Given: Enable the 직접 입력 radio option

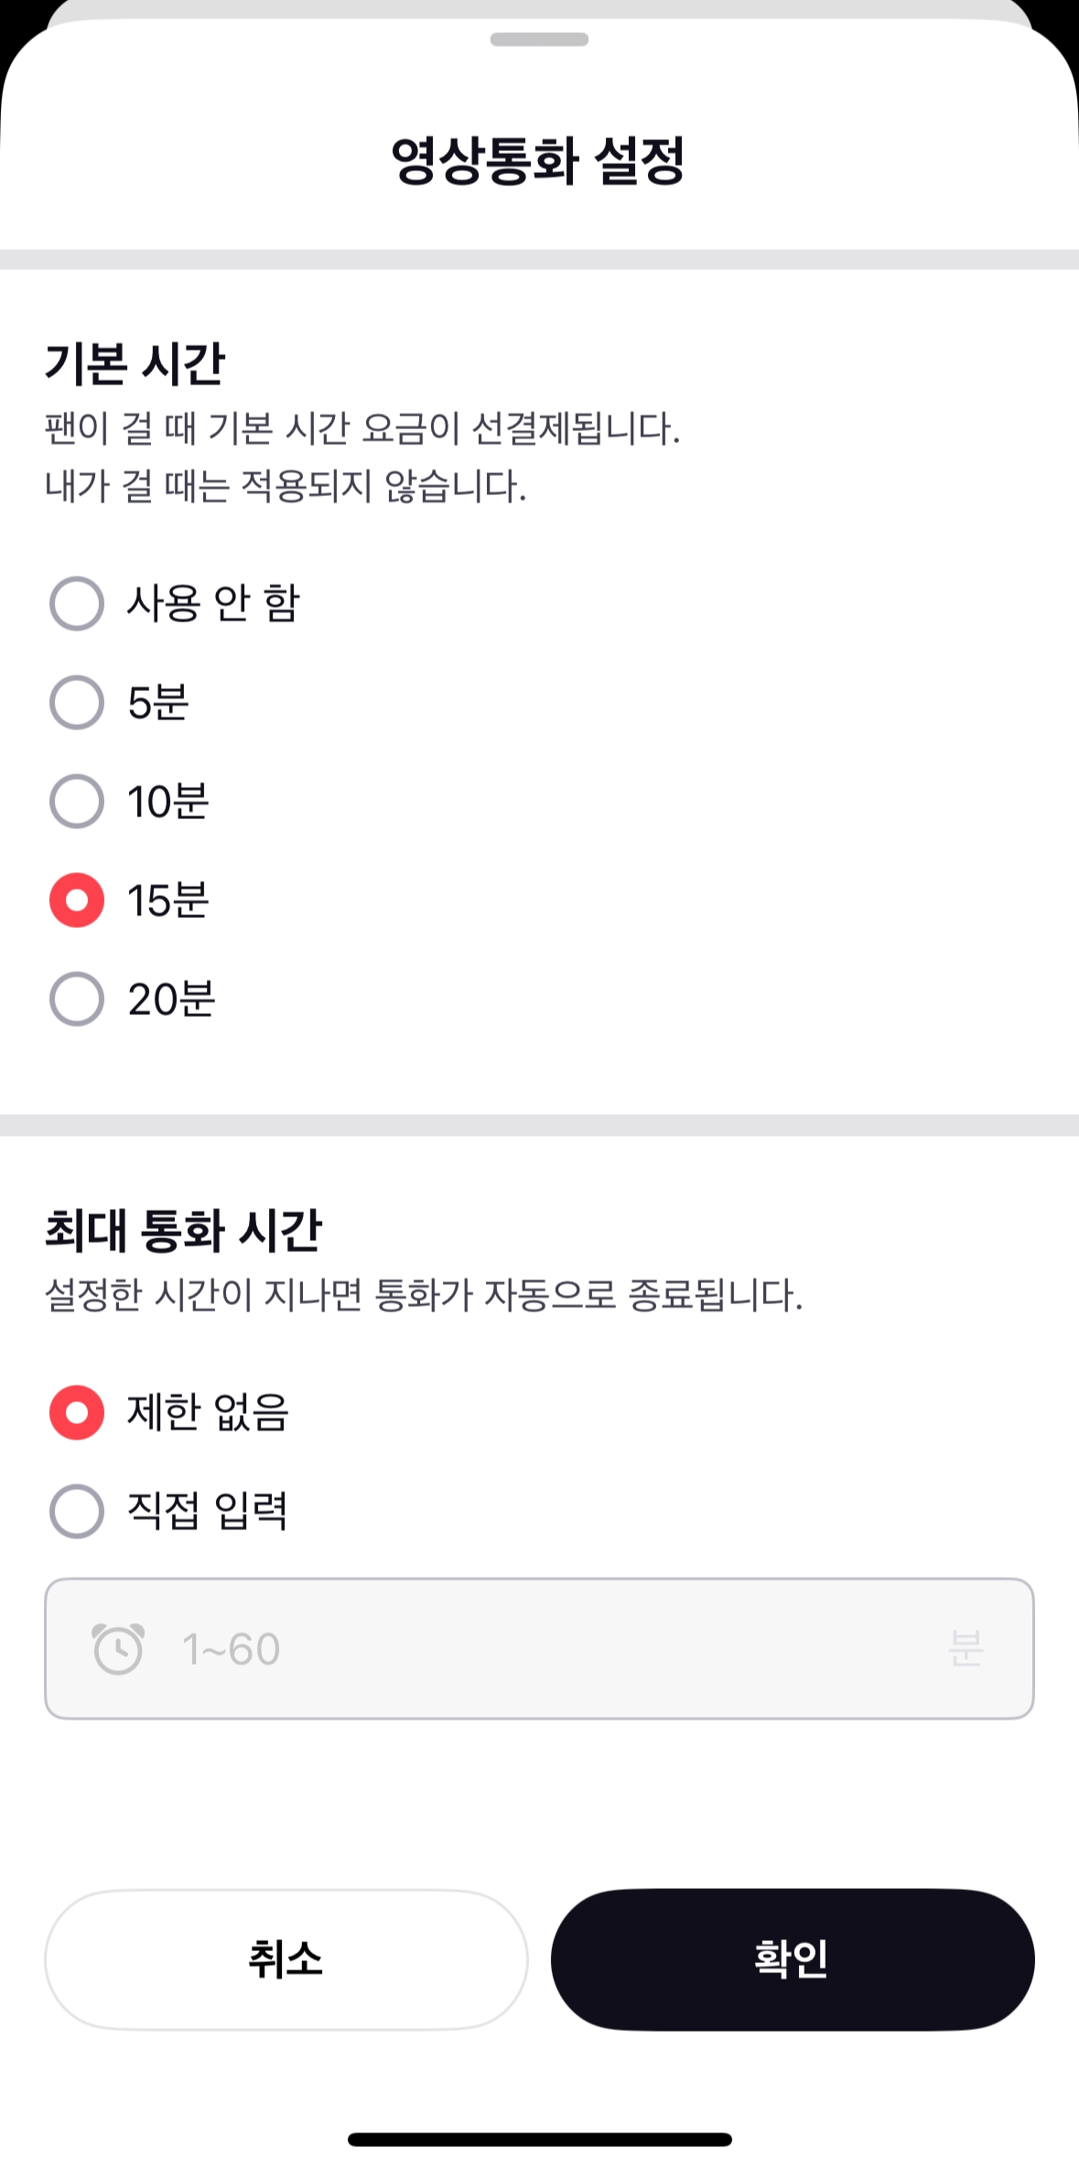Looking at the screenshot, I should 77,1511.
